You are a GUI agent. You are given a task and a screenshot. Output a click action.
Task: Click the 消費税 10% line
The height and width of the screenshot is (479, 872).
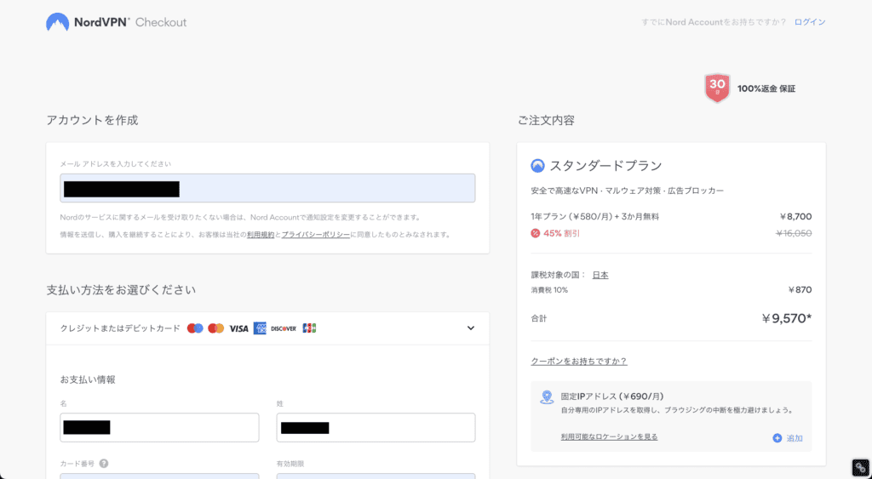coord(549,290)
